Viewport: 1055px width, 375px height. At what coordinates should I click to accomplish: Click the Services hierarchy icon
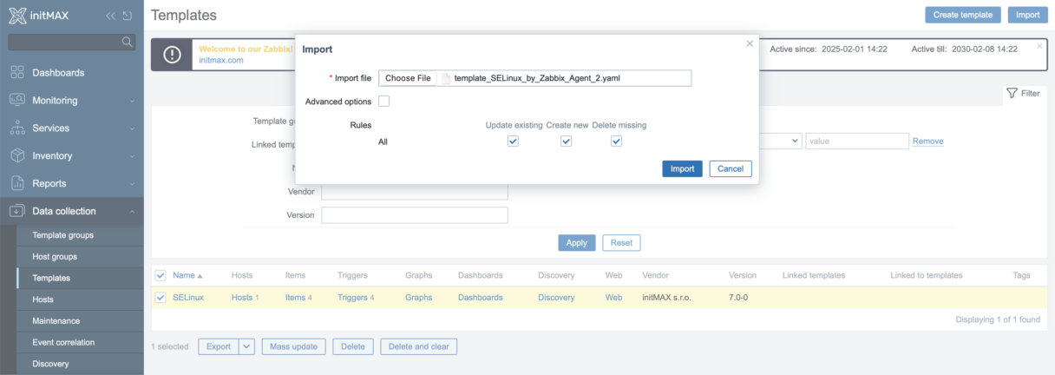(17, 128)
